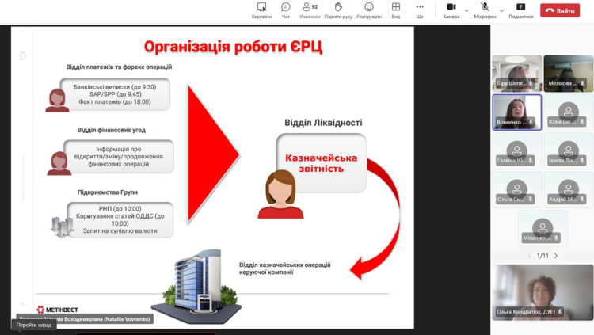Start sharing with Поділитися icon
Viewport: 594px width, 335px height.
520,10
